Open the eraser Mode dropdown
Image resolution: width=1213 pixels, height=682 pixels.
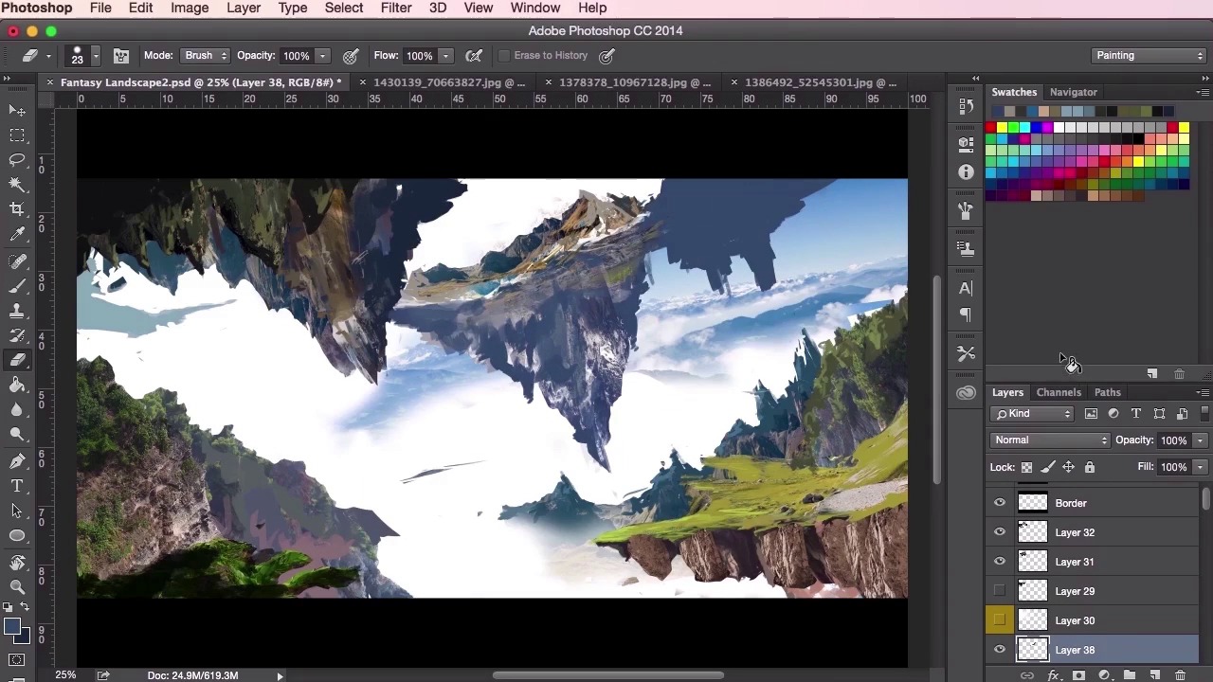[206, 56]
